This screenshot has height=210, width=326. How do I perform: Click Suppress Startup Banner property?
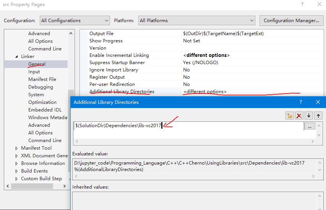click(117, 63)
